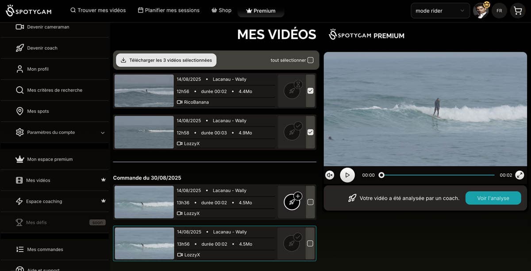The height and width of the screenshot is (271, 531).
Task: Toggle the tout sélectionner checkbox
Action: click(x=312, y=60)
